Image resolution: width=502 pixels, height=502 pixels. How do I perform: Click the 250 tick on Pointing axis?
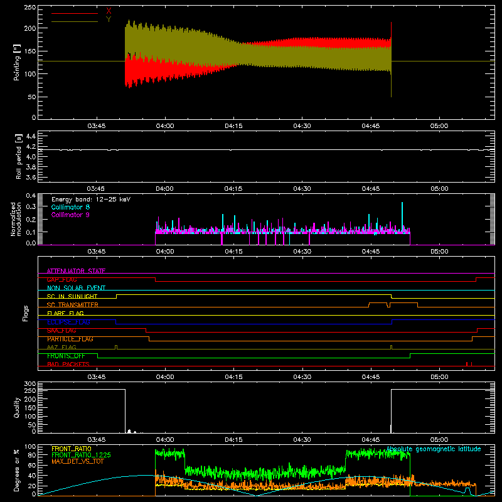(29, 7)
